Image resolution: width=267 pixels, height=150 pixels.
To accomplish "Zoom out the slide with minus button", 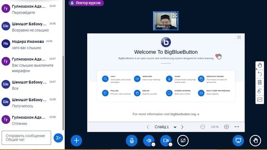I will pos(203,127).
